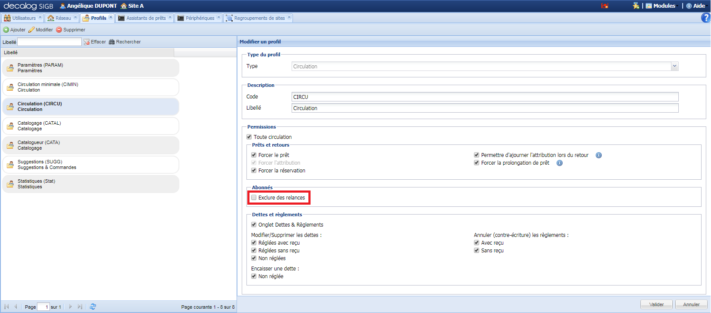
Task: Click the Libellé search input field
Action: (49, 42)
